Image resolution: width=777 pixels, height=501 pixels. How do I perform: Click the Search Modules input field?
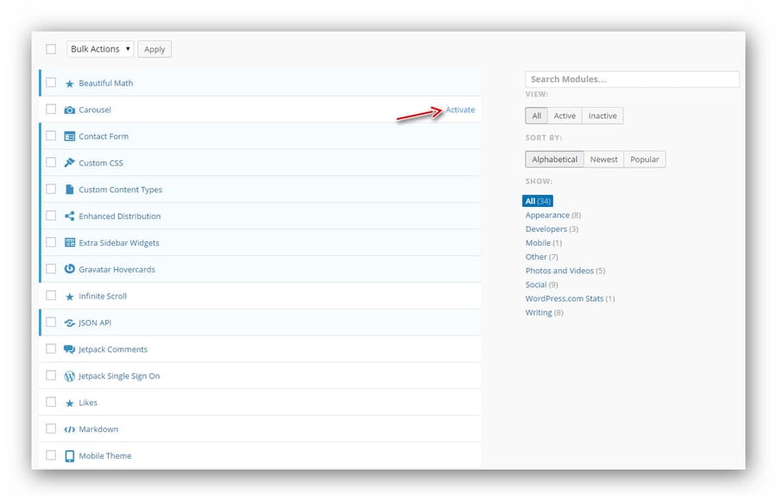point(632,79)
